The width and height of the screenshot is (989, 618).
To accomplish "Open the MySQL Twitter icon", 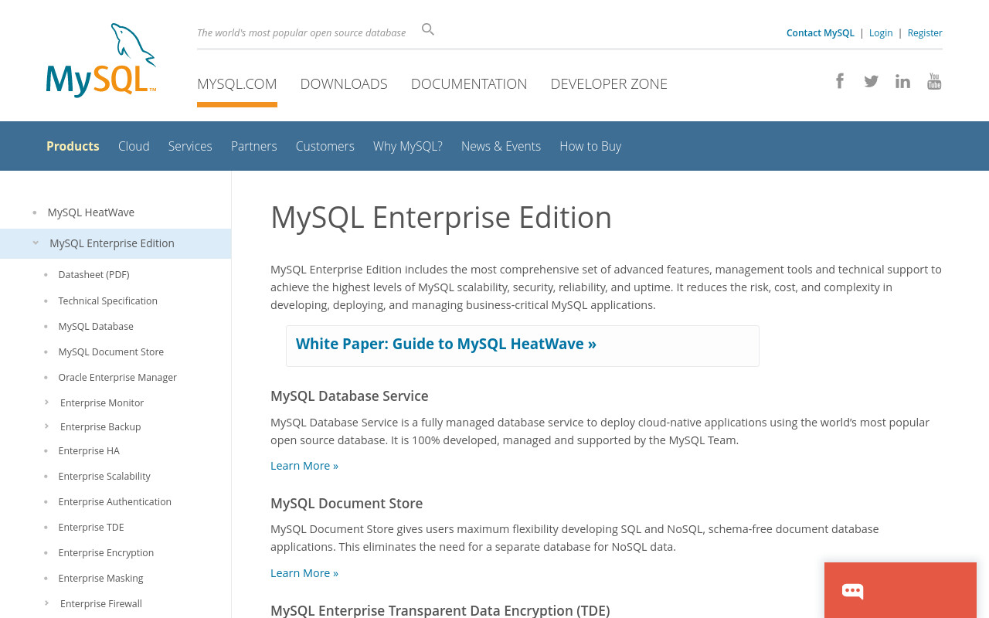I will 871,81.
